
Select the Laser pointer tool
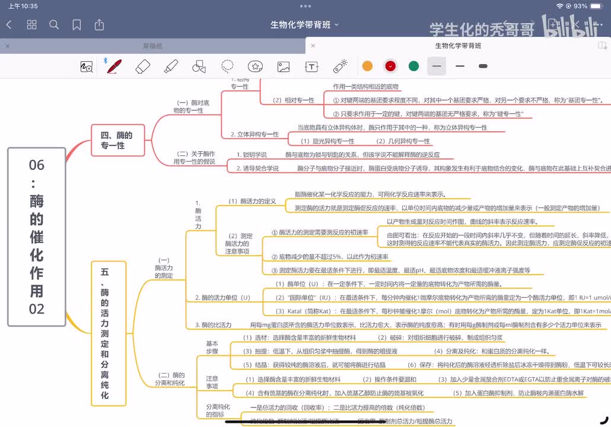[340, 66]
